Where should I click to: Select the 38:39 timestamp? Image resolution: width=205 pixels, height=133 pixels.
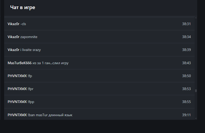pyautogui.click(x=186, y=50)
